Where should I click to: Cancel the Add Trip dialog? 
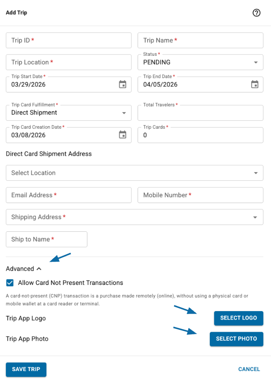(249, 369)
